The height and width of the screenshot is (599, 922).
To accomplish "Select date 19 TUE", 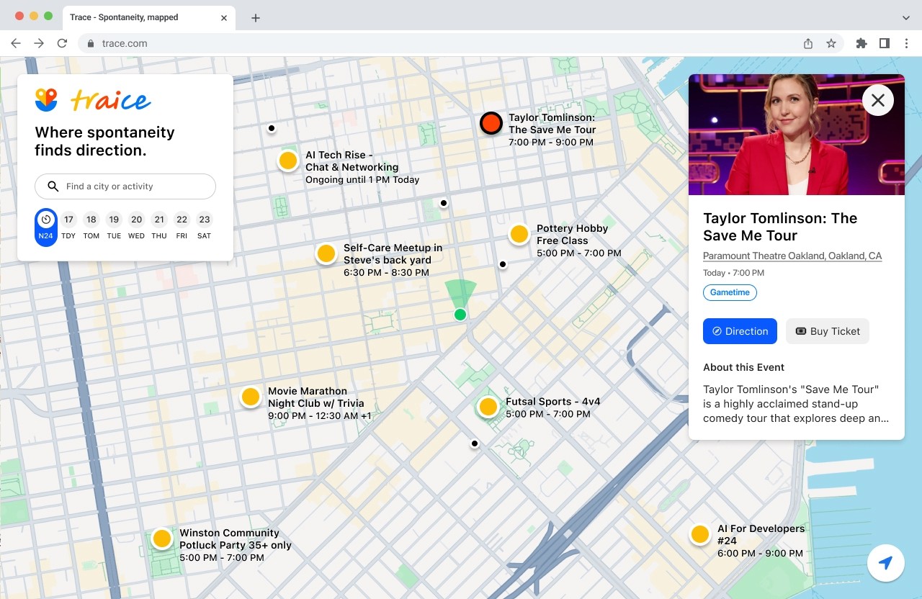I will pos(114,227).
